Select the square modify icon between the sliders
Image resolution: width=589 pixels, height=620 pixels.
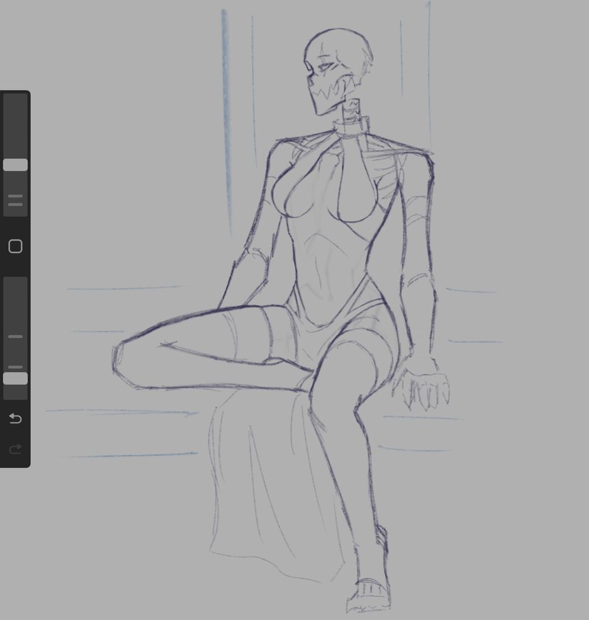click(15, 247)
